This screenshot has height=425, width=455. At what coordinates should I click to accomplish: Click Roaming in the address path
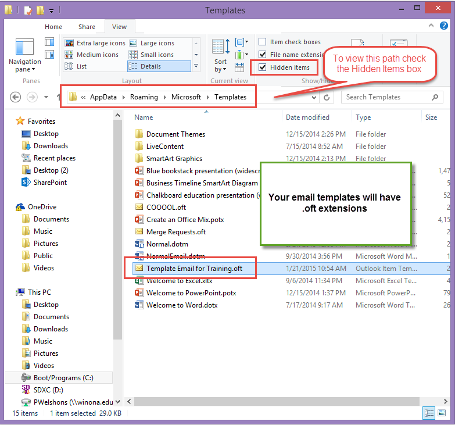click(x=144, y=97)
